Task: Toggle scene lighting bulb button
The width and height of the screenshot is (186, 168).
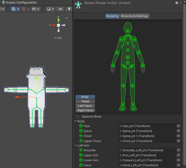Action: [x=69, y=9]
